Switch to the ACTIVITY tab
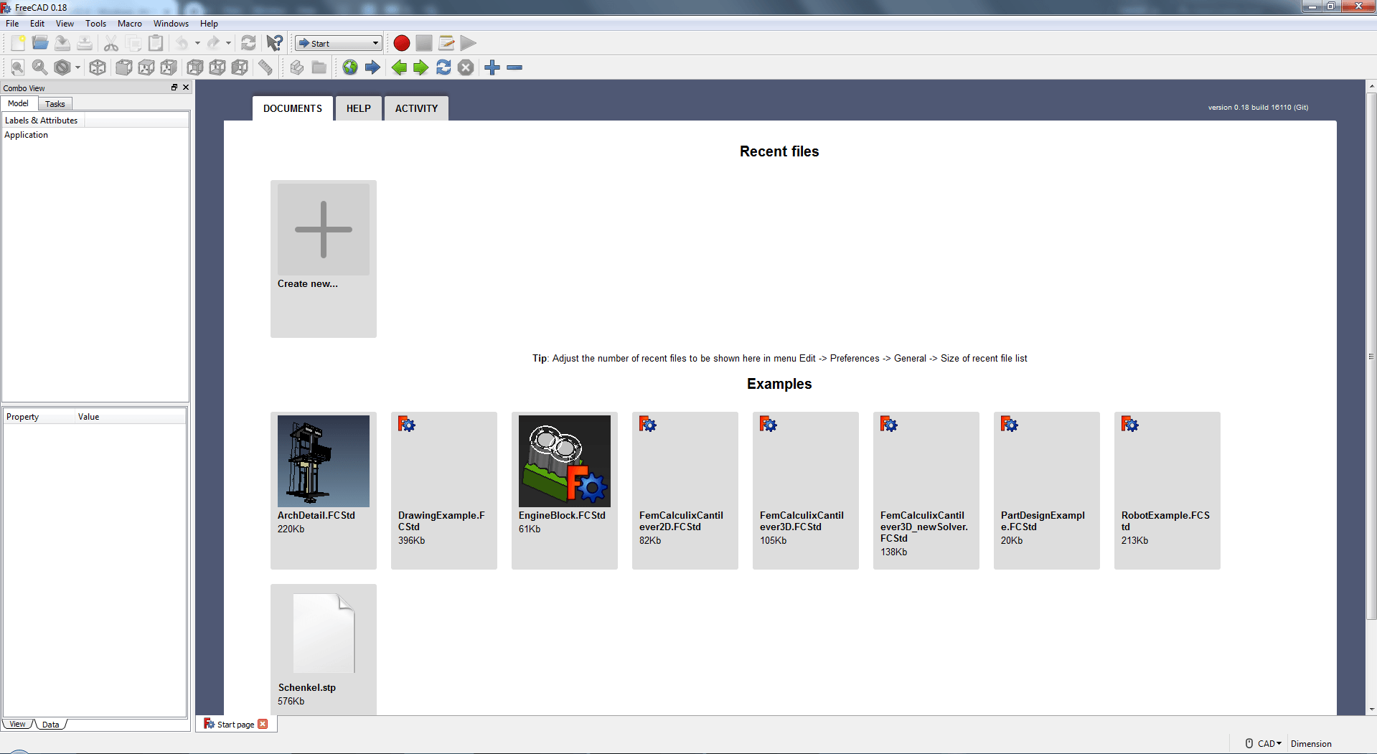 (416, 108)
